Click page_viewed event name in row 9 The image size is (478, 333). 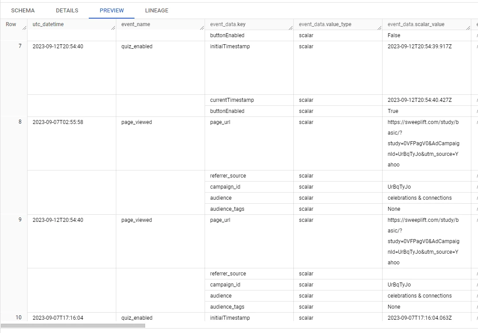coord(137,220)
